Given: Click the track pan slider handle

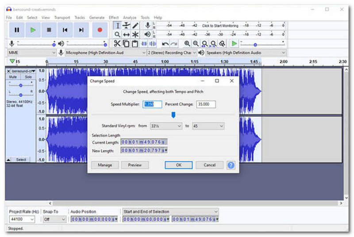Looking at the screenshot, I should [x=20, y=95].
